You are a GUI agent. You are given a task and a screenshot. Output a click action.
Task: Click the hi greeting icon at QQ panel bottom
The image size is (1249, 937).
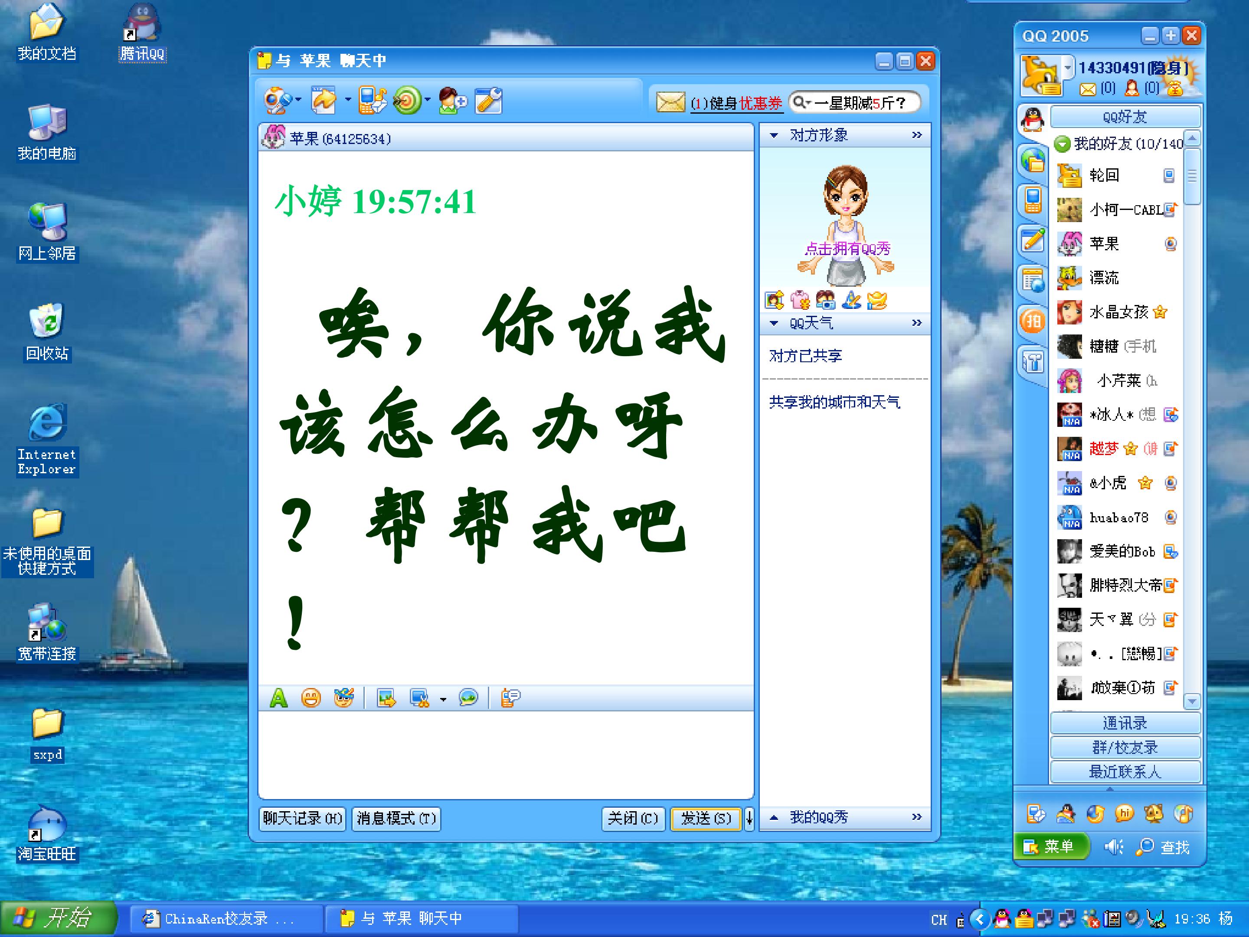pos(1124,813)
